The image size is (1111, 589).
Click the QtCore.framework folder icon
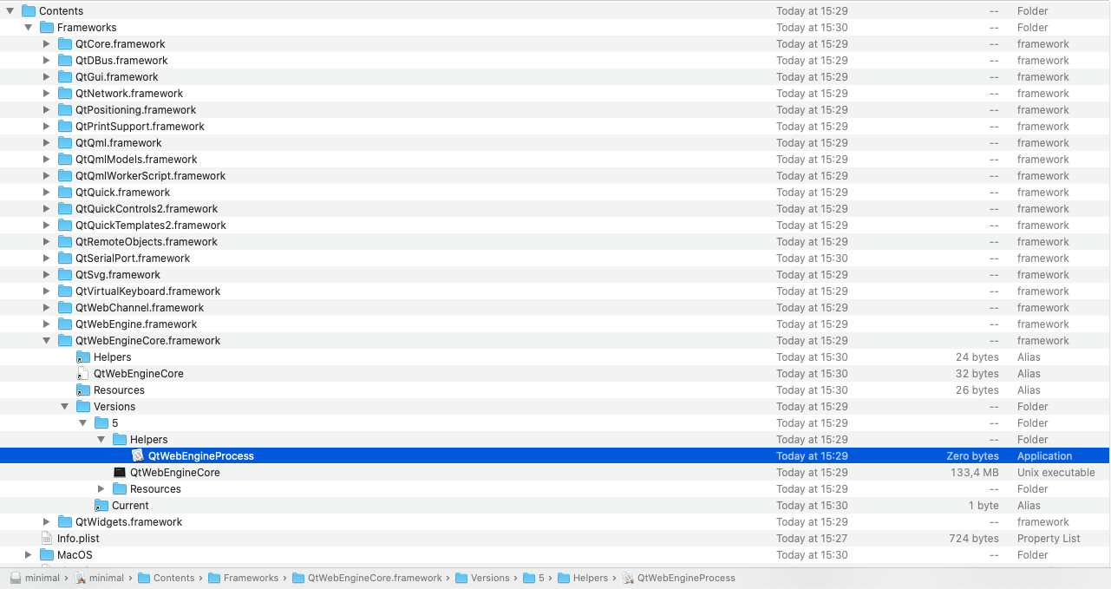click(65, 44)
